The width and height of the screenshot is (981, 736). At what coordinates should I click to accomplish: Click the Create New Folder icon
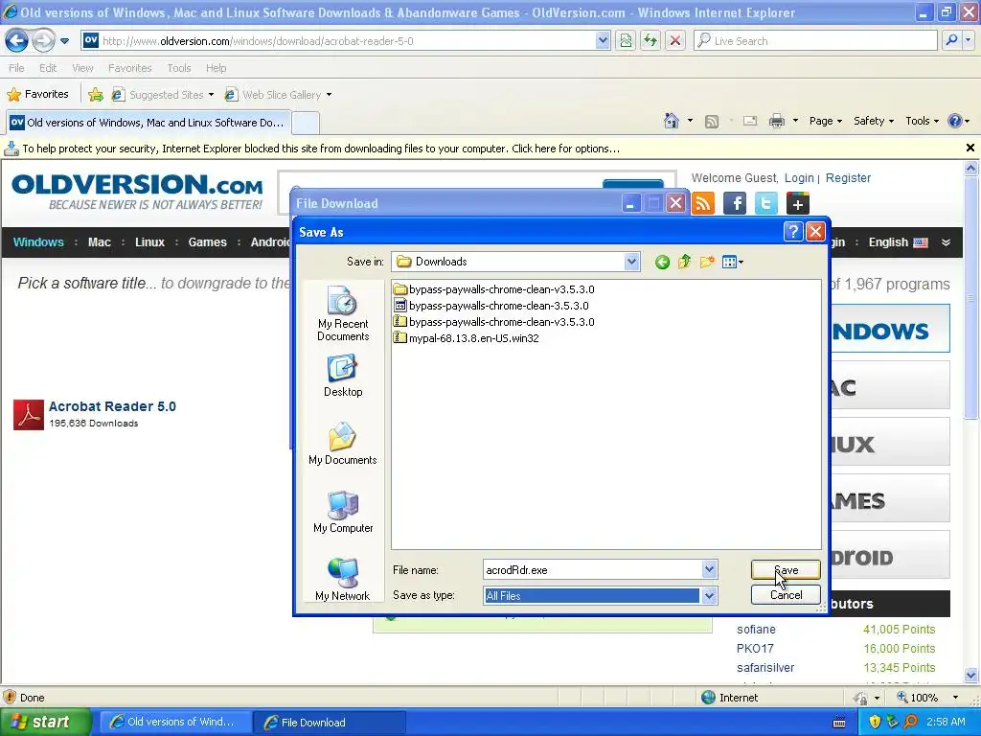pos(707,262)
